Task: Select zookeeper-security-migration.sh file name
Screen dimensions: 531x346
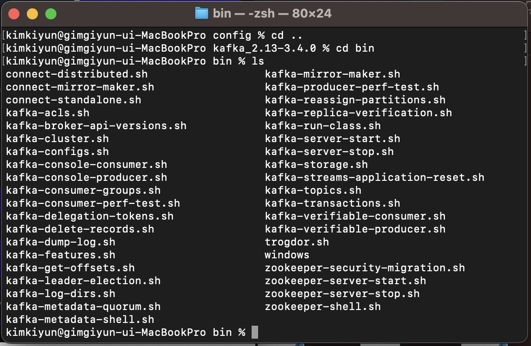Action: [x=365, y=268]
